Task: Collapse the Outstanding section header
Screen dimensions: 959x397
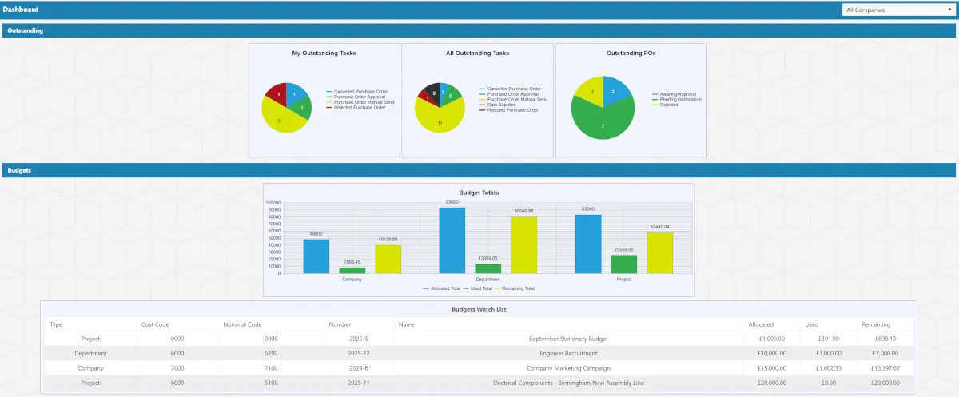Action: coord(479,30)
